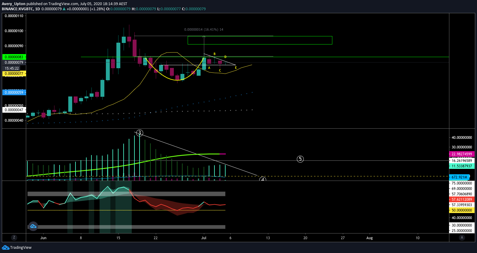Click price axis tick 0.00000110
The height and width of the screenshot is (253, 477).
(x=14, y=16)
